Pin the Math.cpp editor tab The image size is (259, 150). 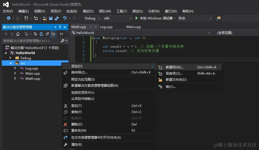pos(90,27)
